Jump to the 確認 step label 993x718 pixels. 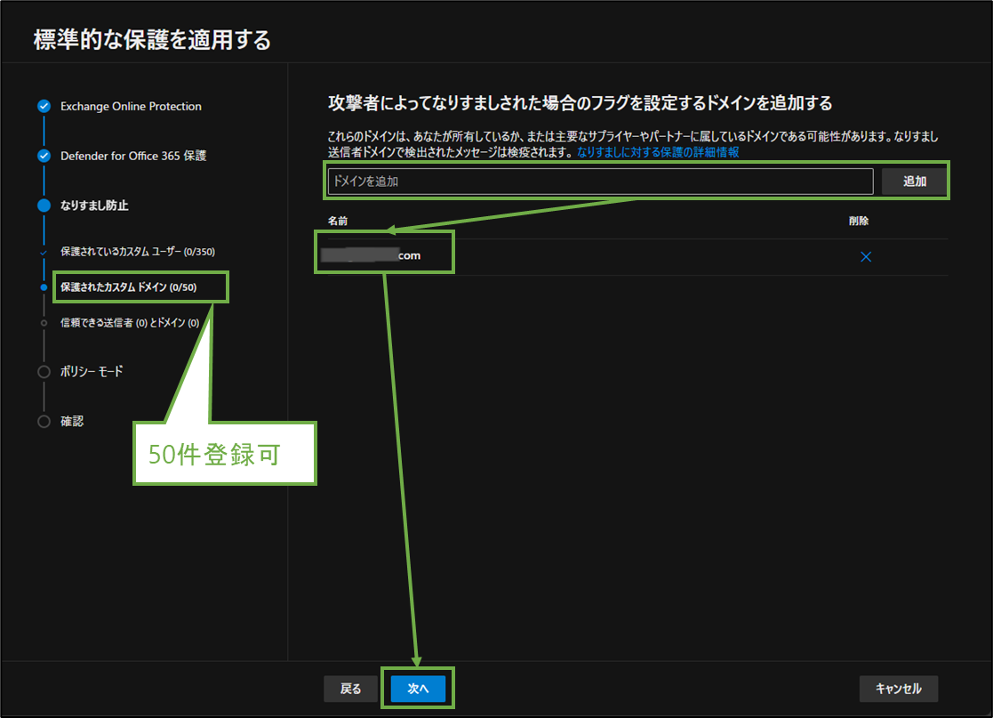[72, 422]
